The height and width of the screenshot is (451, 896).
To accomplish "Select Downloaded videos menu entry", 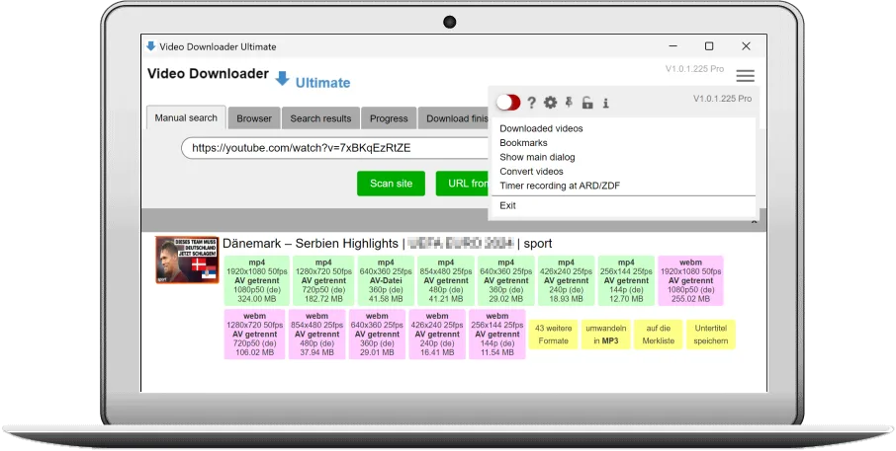I will tap(541, 128).
